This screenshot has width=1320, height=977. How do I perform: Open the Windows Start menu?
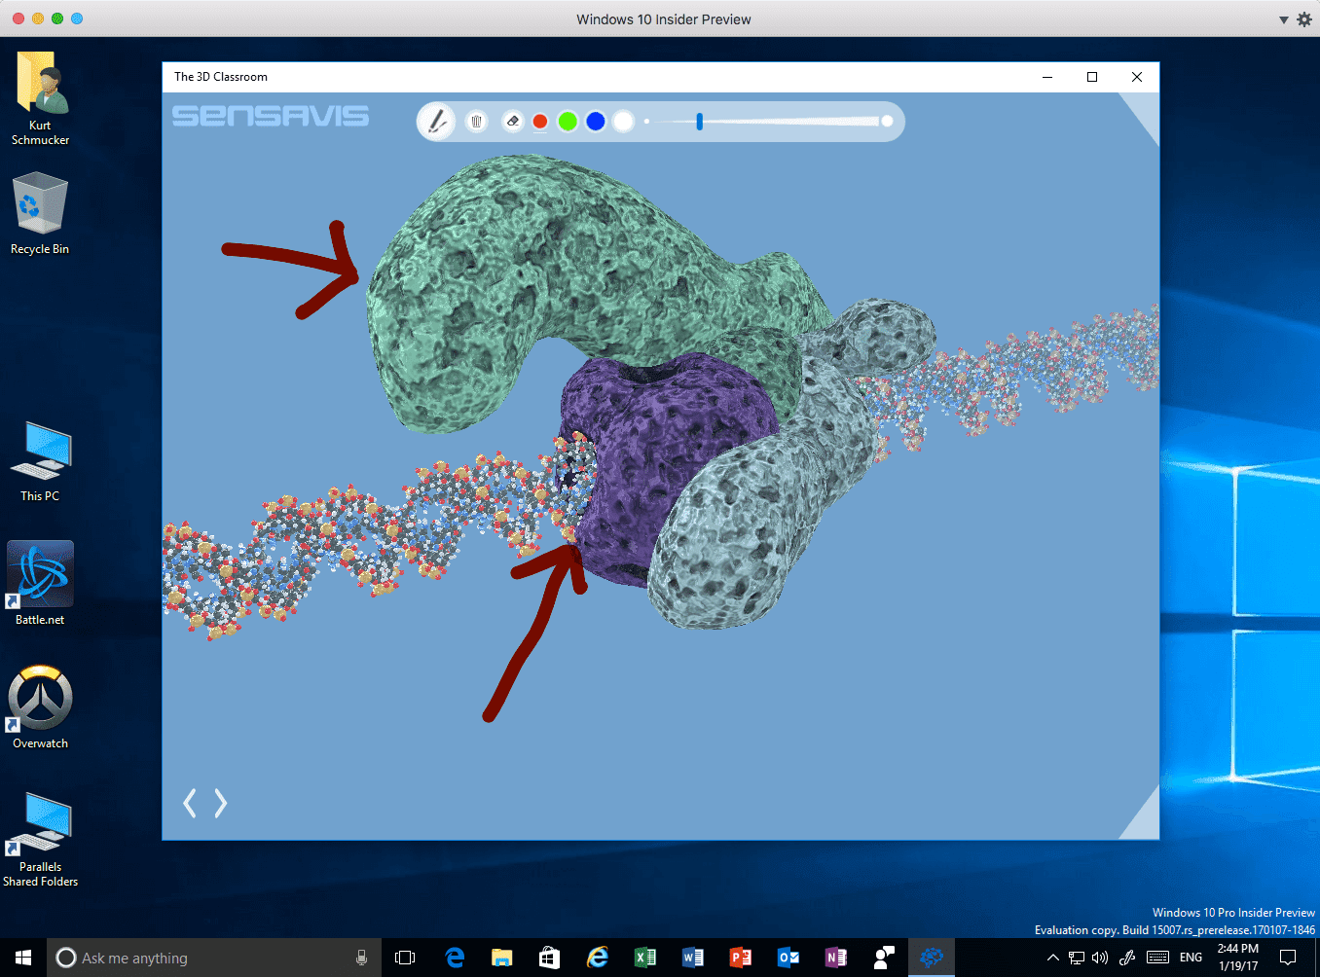coord(23,958)
